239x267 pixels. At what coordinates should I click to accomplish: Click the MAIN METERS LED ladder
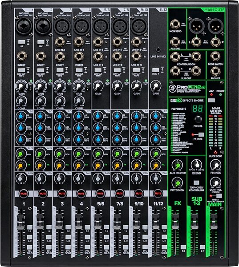pos(215,131)
